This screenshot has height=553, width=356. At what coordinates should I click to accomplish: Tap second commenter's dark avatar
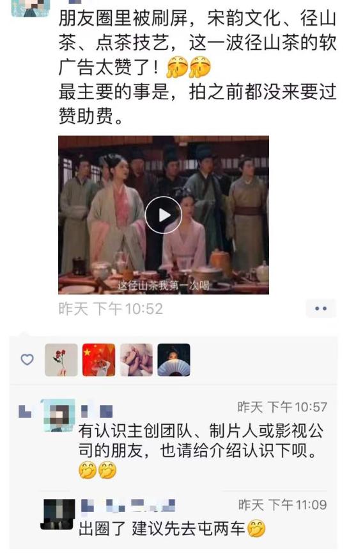[59, 514]
